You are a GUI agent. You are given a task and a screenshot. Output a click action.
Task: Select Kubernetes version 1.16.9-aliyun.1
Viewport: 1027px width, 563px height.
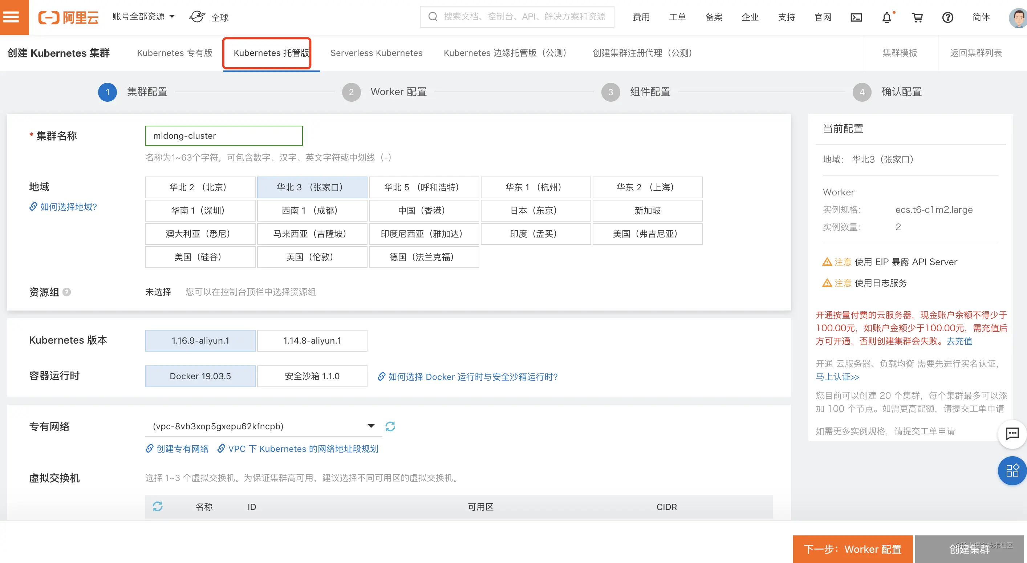(200, 340)
